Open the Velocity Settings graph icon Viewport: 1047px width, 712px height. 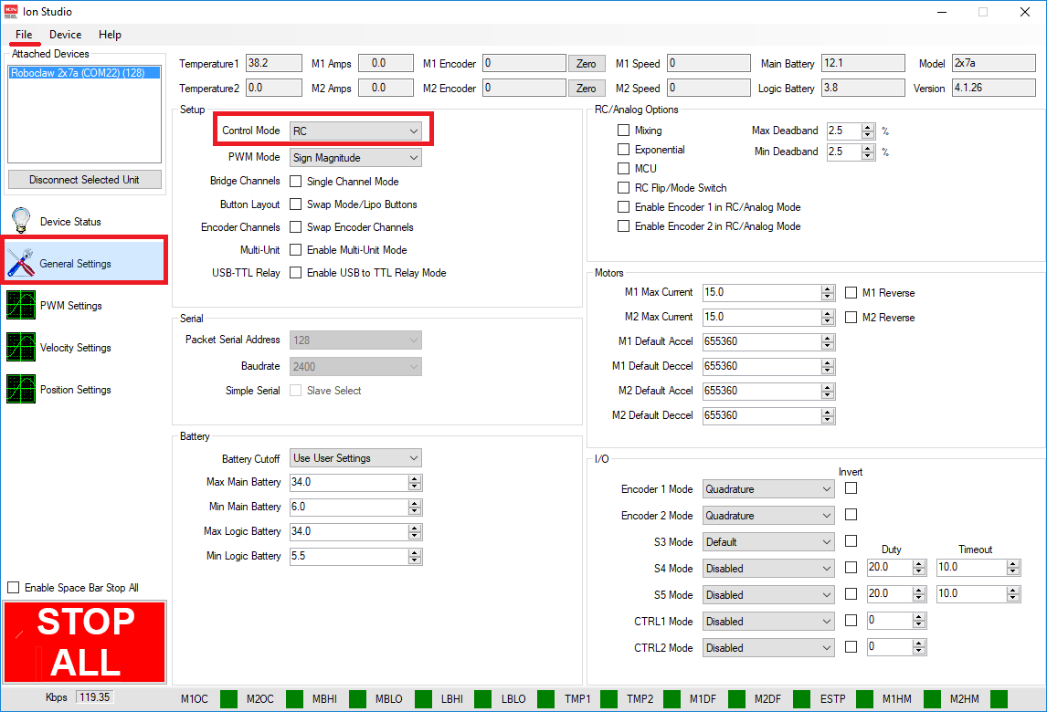point(20,348)
